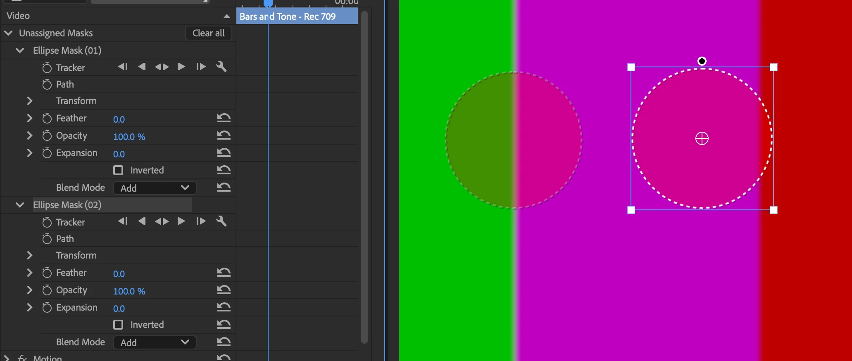This screenshot has width=852, height=361.
Task: Open Ellipse Mask (01) tracking method wrench
Action: 221,67
